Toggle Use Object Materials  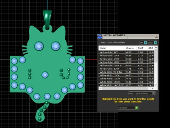[x=142, y=94]
